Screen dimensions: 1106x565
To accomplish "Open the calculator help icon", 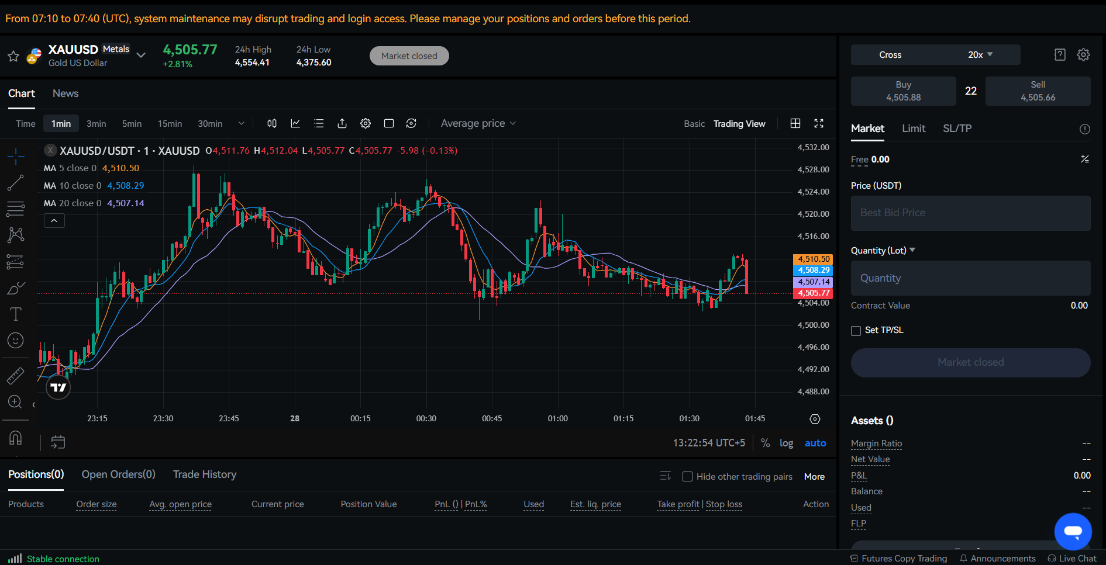I will pos(1060,55).
